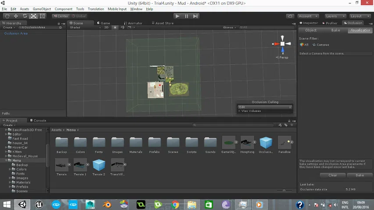
Task: Select the Terrain 2 asset thumbnail
Action: pyautogui.click(x=99, y=165)
